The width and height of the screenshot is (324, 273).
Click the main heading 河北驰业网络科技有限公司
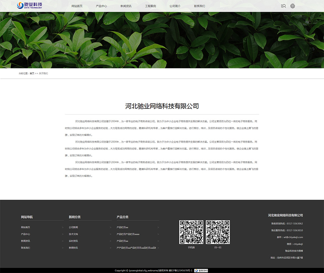[x=162, y=106]
